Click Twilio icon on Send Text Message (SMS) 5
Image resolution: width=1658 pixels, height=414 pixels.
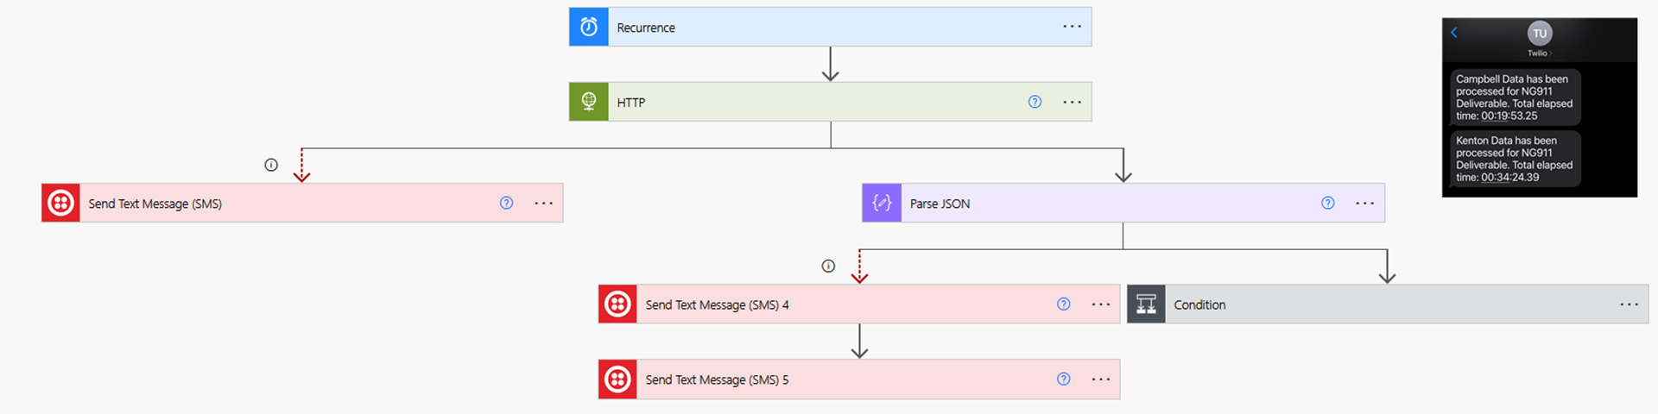click(x=618, y=379)
